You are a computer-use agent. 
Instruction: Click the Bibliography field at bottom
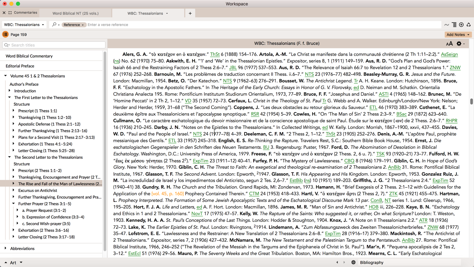410,262
